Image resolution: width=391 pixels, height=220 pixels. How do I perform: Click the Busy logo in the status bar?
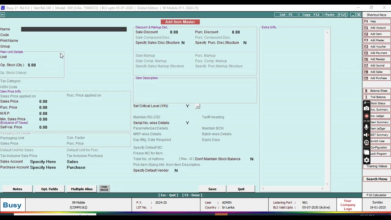pos(12,205)
